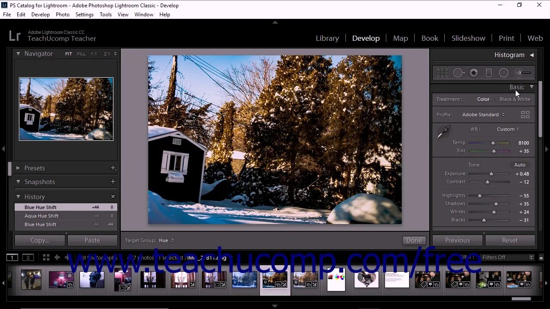The width and height of the screenshot is (550, 309).
Task: Select the Crop Overlay tool
Action: 442,73
